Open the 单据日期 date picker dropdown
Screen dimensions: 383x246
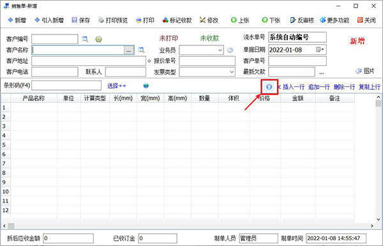pos(320,50)
